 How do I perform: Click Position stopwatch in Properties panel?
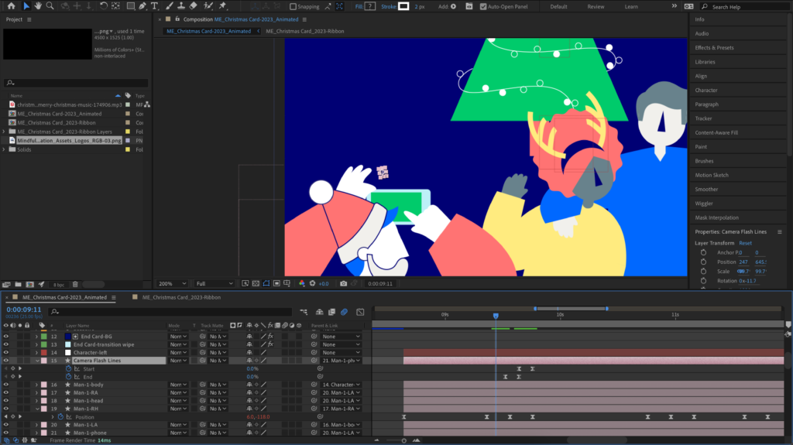703,262
